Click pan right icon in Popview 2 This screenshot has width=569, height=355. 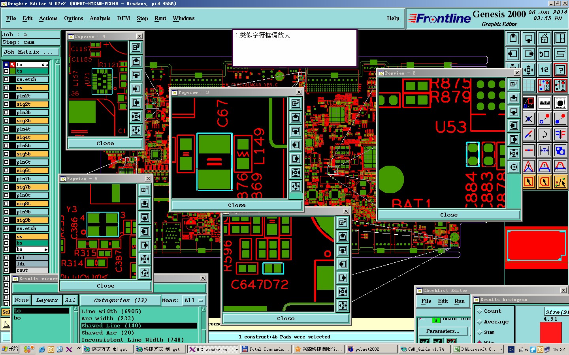514,139
